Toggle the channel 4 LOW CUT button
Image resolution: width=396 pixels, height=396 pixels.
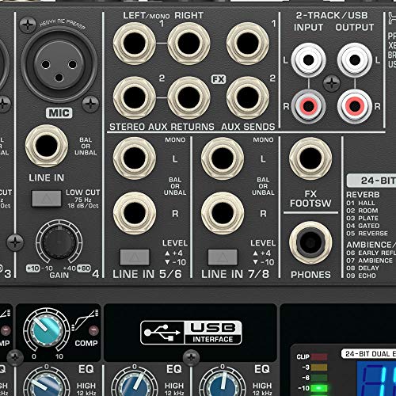[x=47, y=198]
